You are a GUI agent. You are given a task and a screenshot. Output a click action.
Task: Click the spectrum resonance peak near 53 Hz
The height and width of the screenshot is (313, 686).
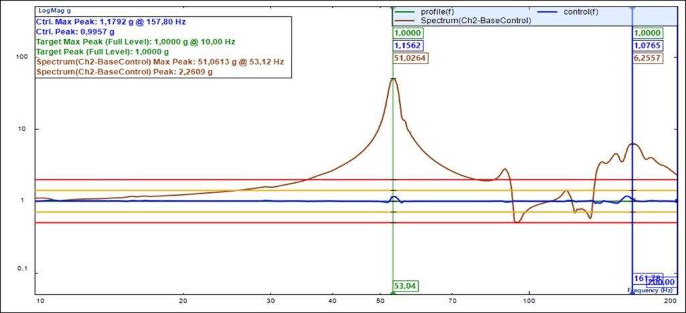click(x=393, y=78)
